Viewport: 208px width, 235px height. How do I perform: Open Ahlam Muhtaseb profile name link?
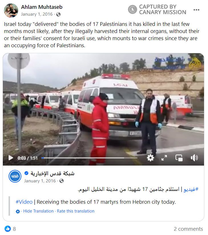(x=42, y=7)
